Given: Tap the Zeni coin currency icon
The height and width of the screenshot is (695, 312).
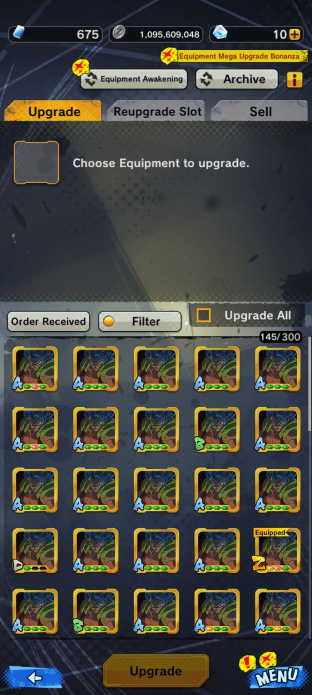Looking at the screenshot, I should 119,33.
